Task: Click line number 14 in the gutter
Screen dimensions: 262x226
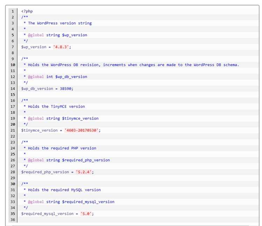Action: coord(13,89)
